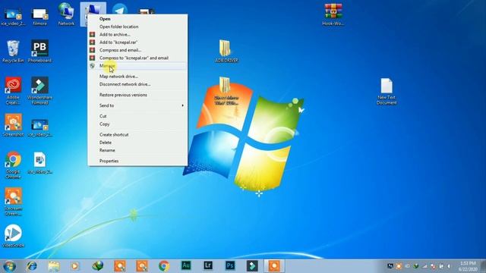Launch Internet Explorer from the taskbar

coord(32,266)
